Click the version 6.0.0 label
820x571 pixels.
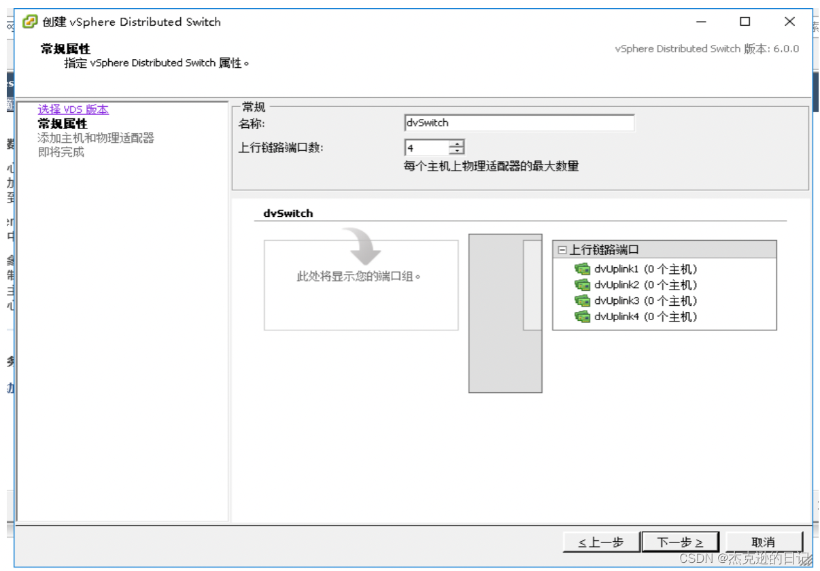click(x=707, y=49)
